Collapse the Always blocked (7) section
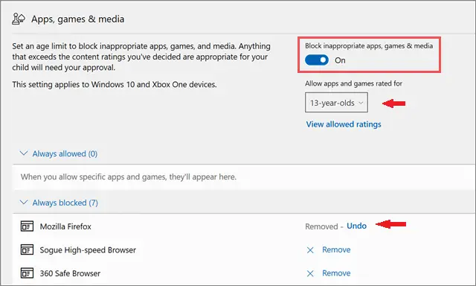 [59, 203]
